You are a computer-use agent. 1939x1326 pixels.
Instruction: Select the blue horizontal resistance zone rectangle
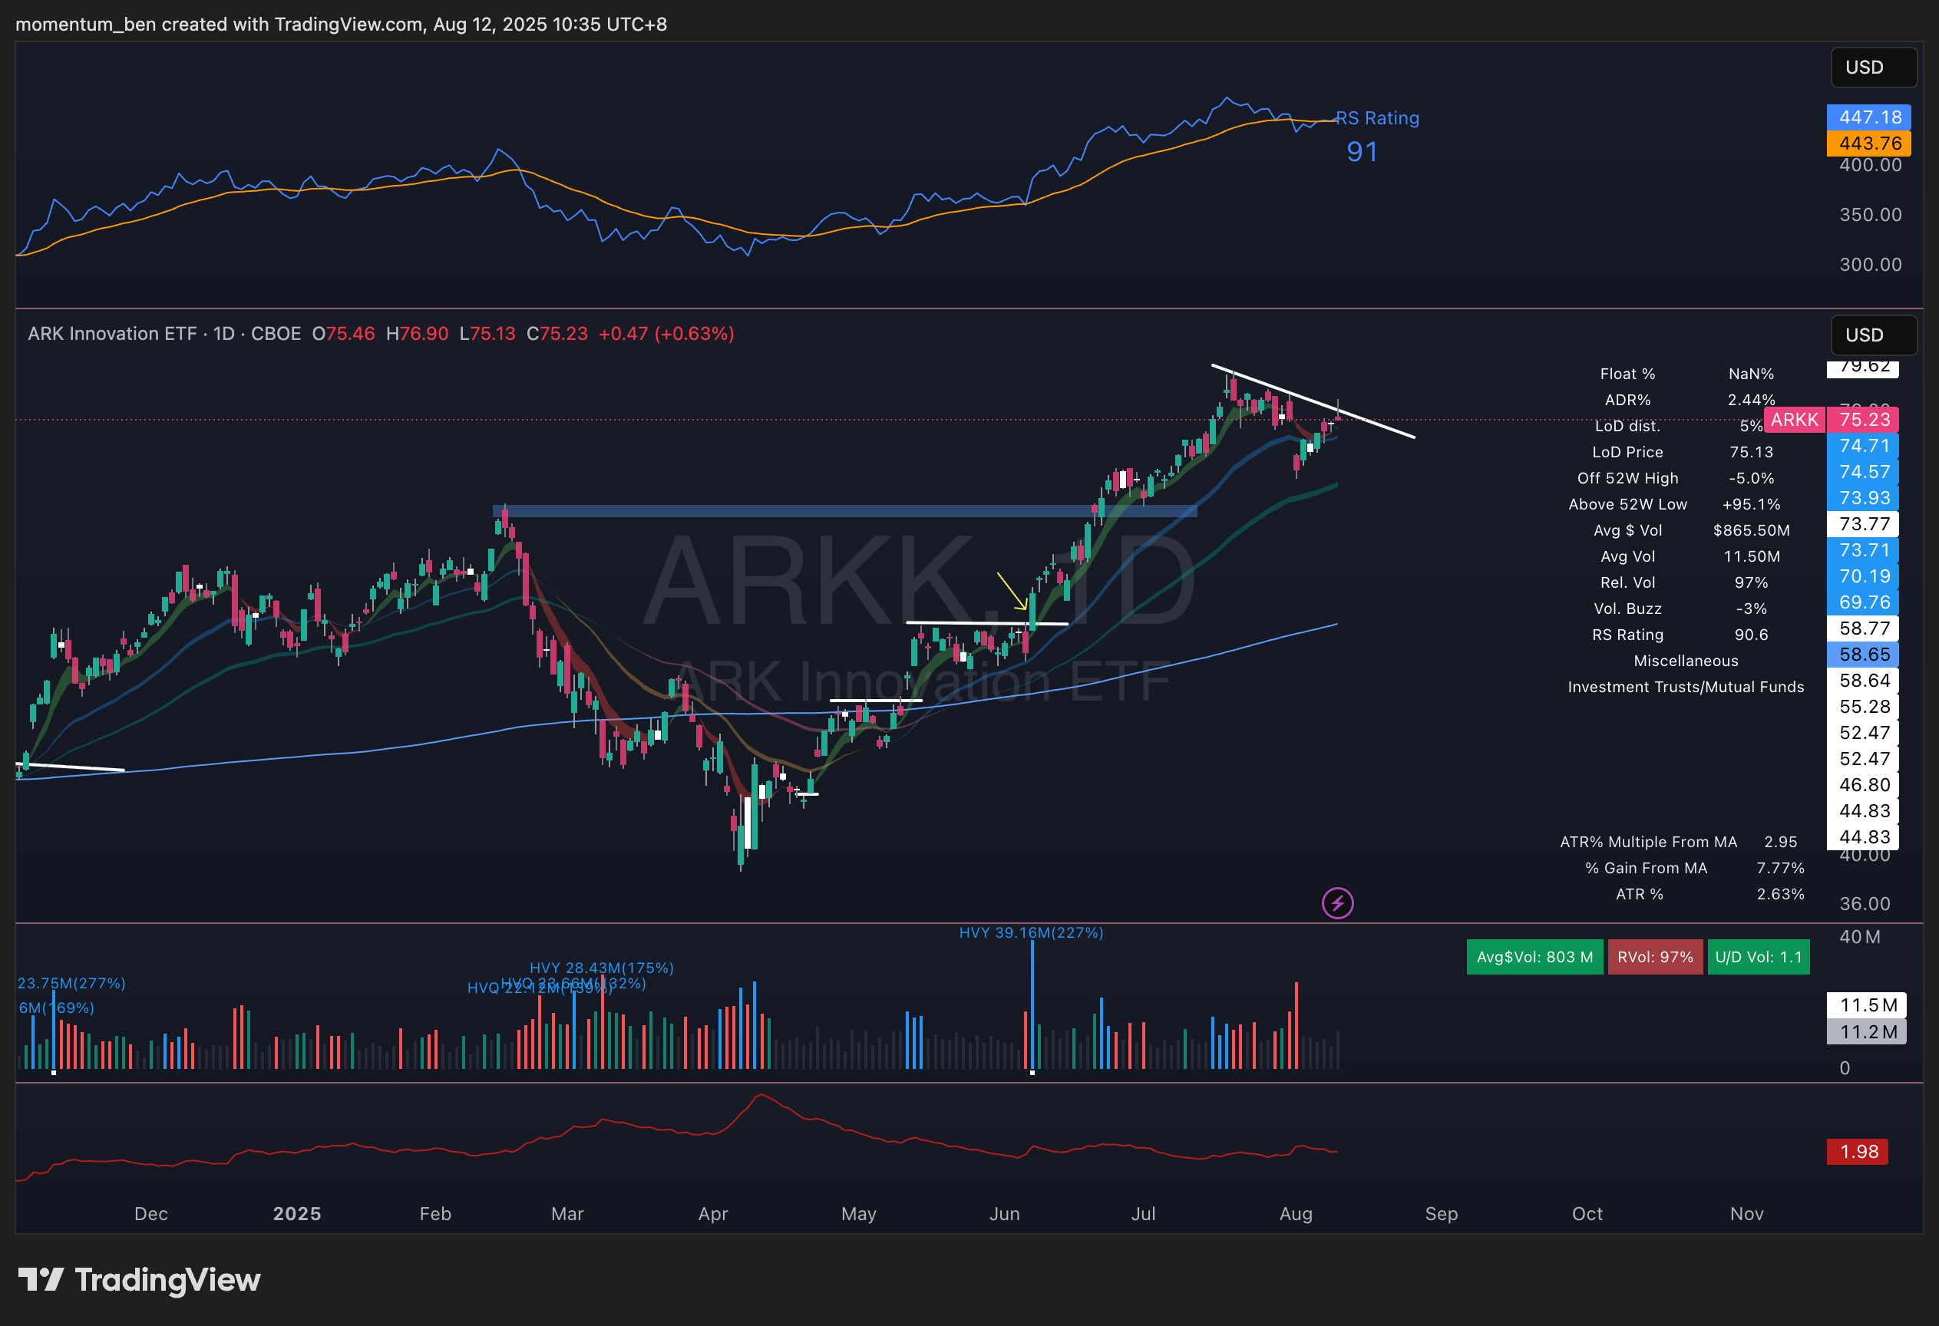click(x=844, y=511)
